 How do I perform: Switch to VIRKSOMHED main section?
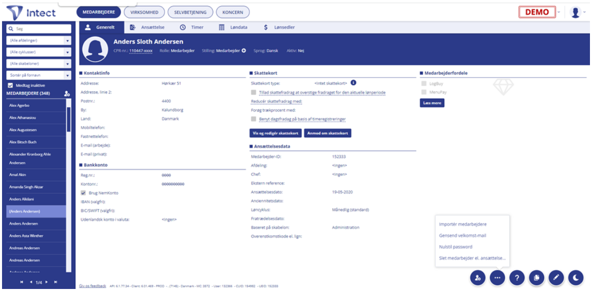point(144,12)
